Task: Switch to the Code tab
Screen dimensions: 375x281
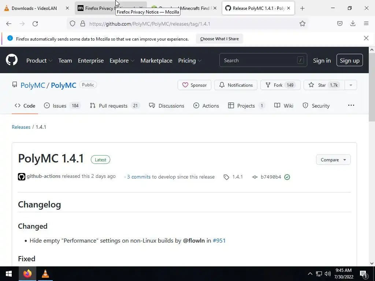Action: click(25, 106)
